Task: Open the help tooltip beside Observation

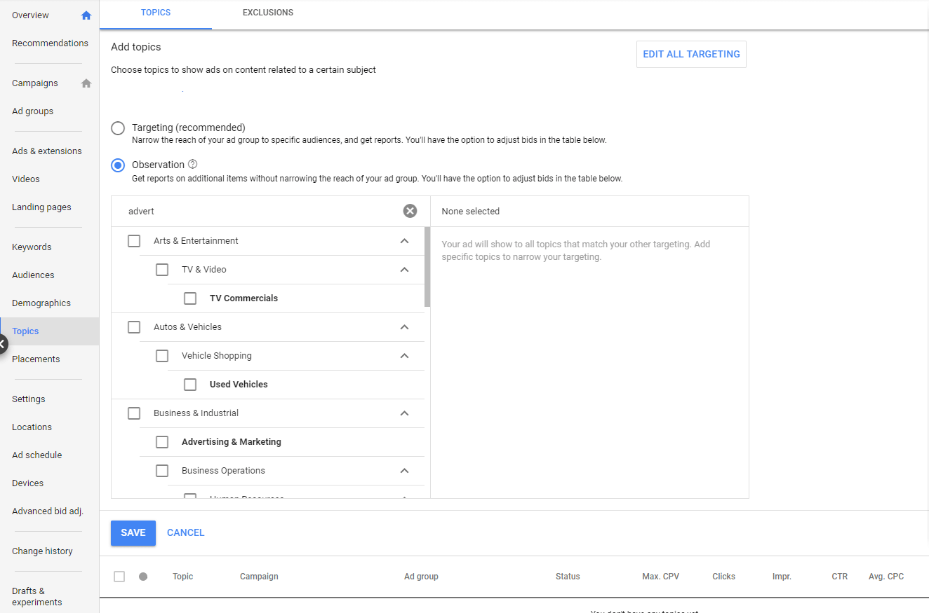Action: pos(192,164)
